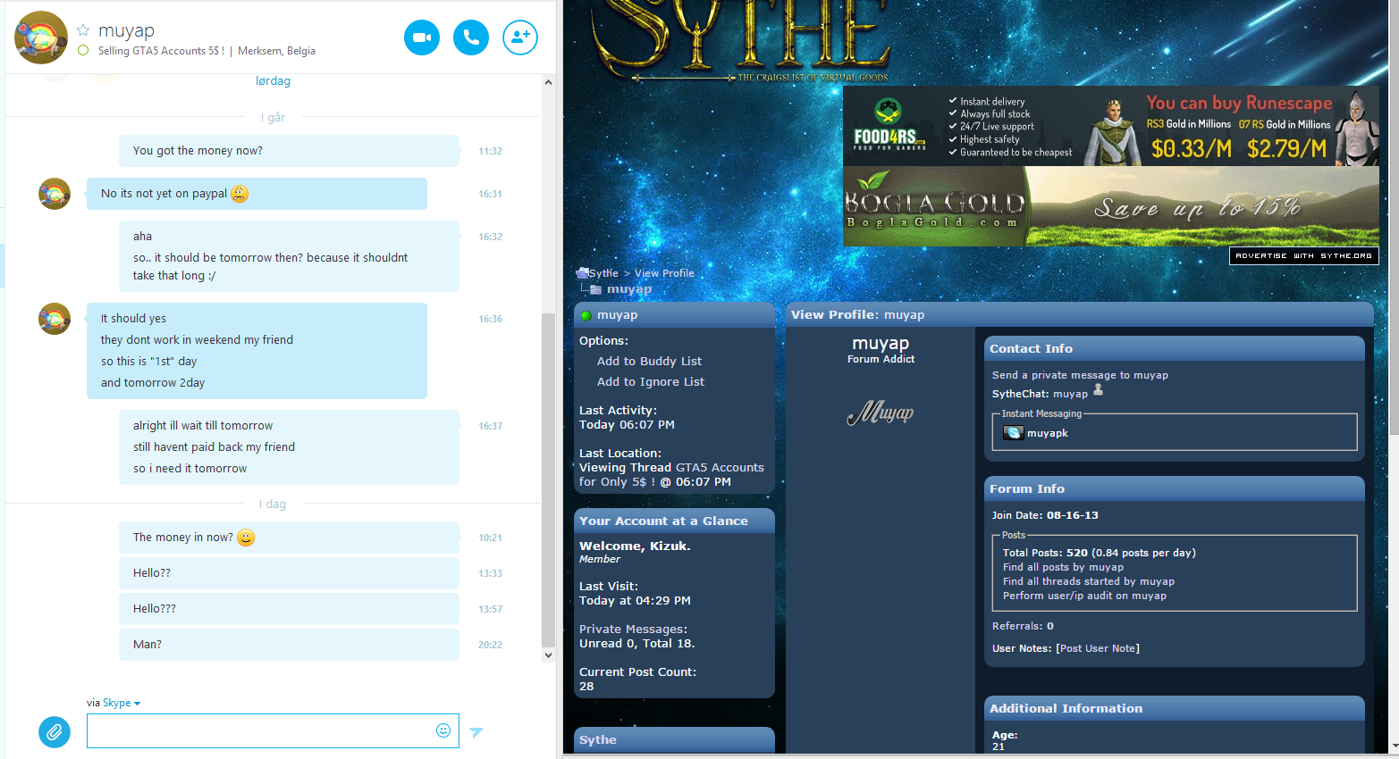Viewport: 1399px width, 759px height.
Task: Click 'Post User Note' link
Action: [x=1098, y=648]
